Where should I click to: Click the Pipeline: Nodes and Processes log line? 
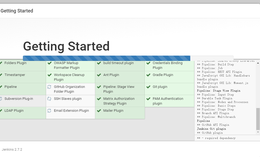pos(222,102)
